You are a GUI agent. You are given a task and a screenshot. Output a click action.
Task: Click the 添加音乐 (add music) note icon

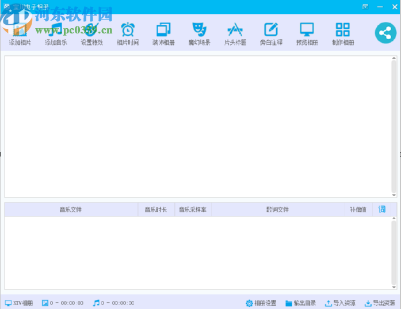point(56,30)
